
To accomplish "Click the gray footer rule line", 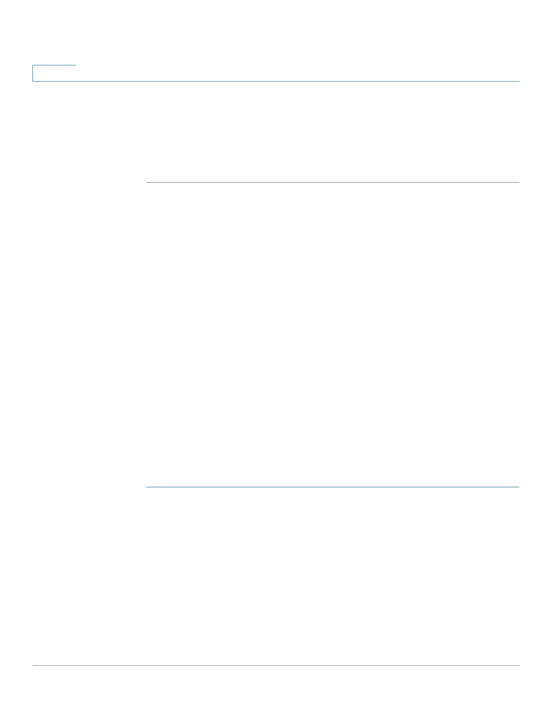I will click(x=276, y=665).
